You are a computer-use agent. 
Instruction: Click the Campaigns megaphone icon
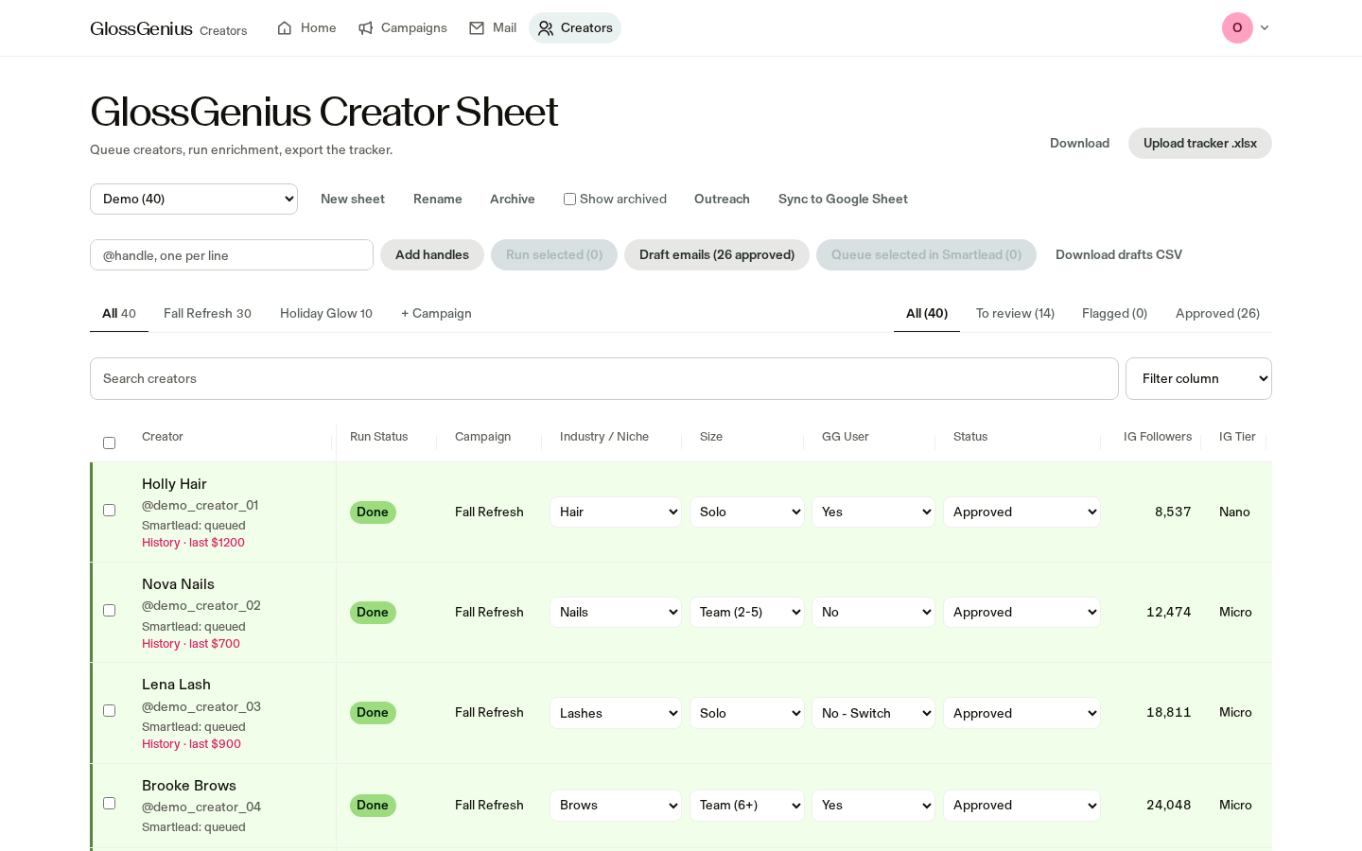(x=366, y=28)
